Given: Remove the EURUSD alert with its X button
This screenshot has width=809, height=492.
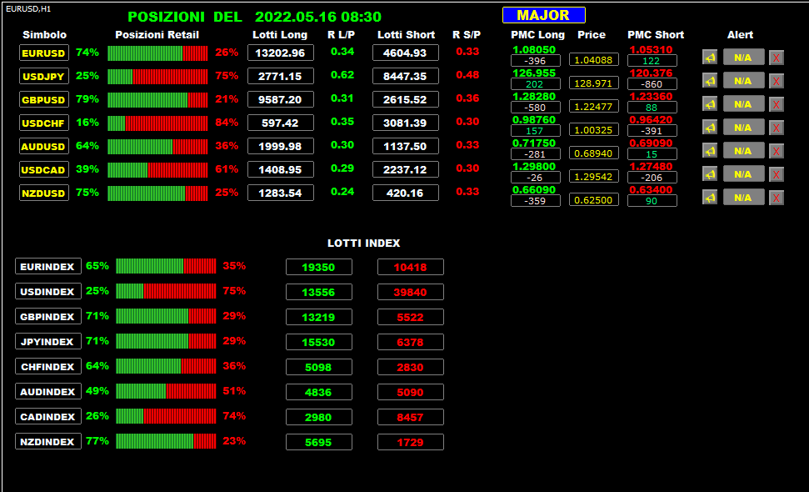Looking at the screenshot, I should point(777,58).
